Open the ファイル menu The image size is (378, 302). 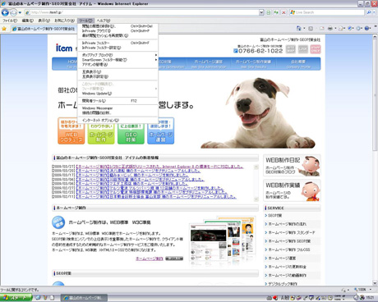10,21
